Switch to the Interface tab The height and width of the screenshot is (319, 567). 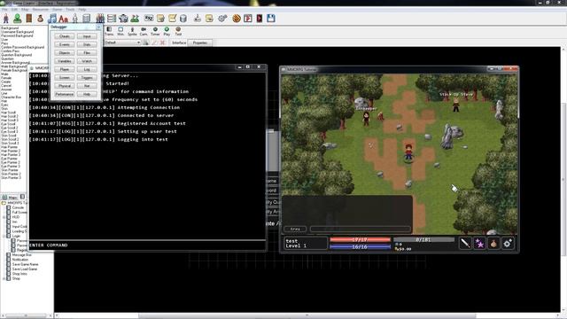[179, 43]
